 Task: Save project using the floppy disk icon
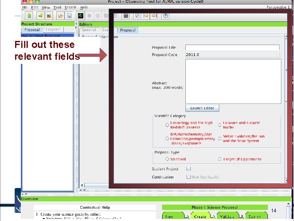point(69,16)
